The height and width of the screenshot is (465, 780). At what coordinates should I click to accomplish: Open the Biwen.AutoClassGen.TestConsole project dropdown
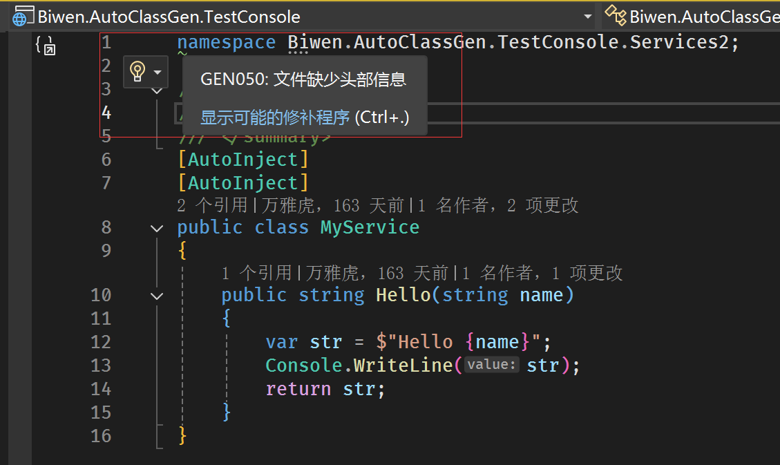pyautogui.click(x=587, y=17)
